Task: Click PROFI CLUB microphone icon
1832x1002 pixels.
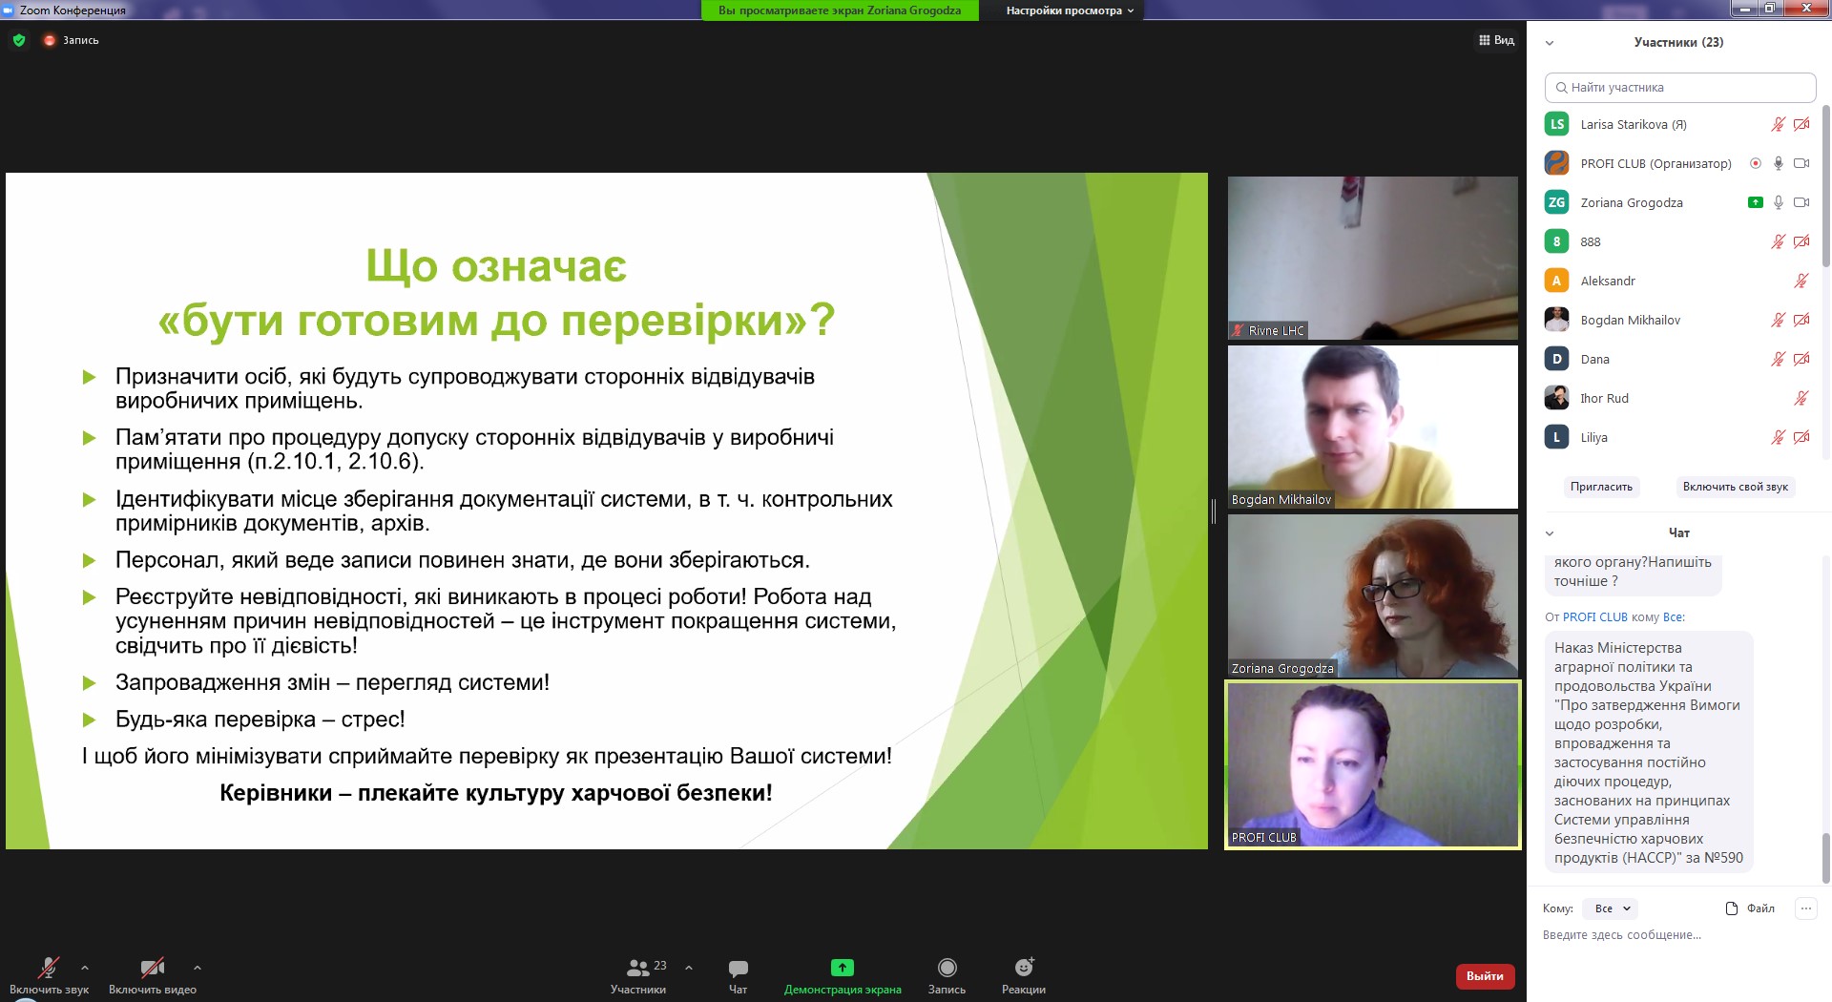Action: pos(1779,163)
